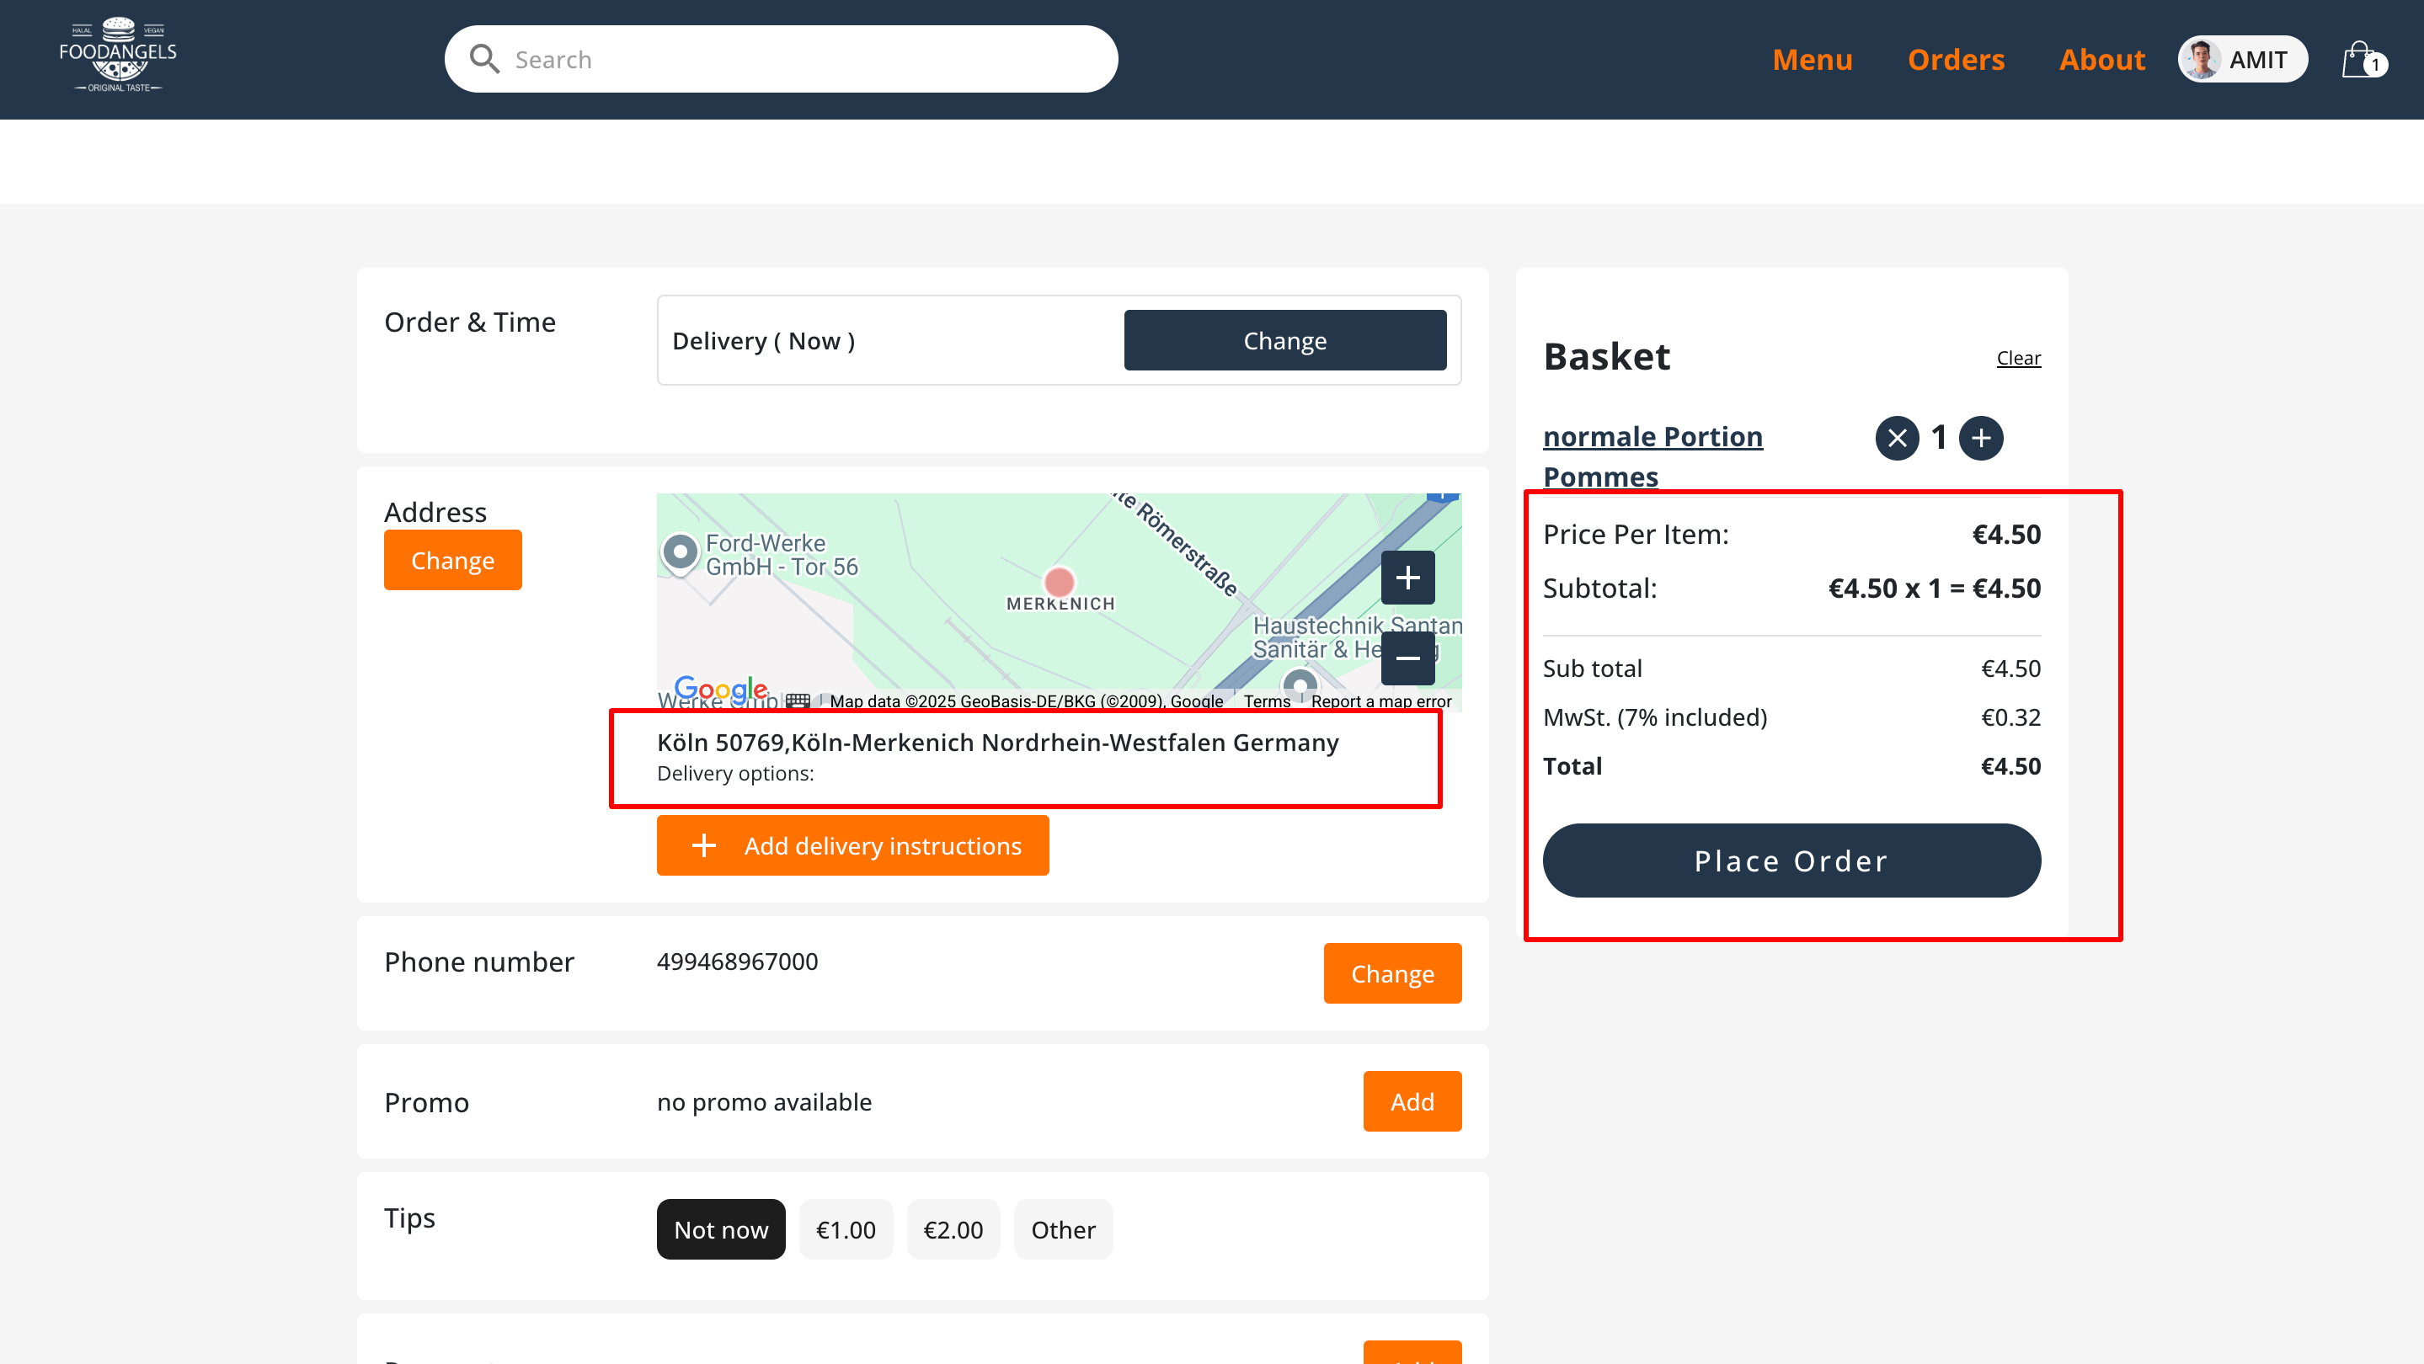Click the FoodAngels logo
The height and width of the screenshot is (1364, 2424).
118,55
